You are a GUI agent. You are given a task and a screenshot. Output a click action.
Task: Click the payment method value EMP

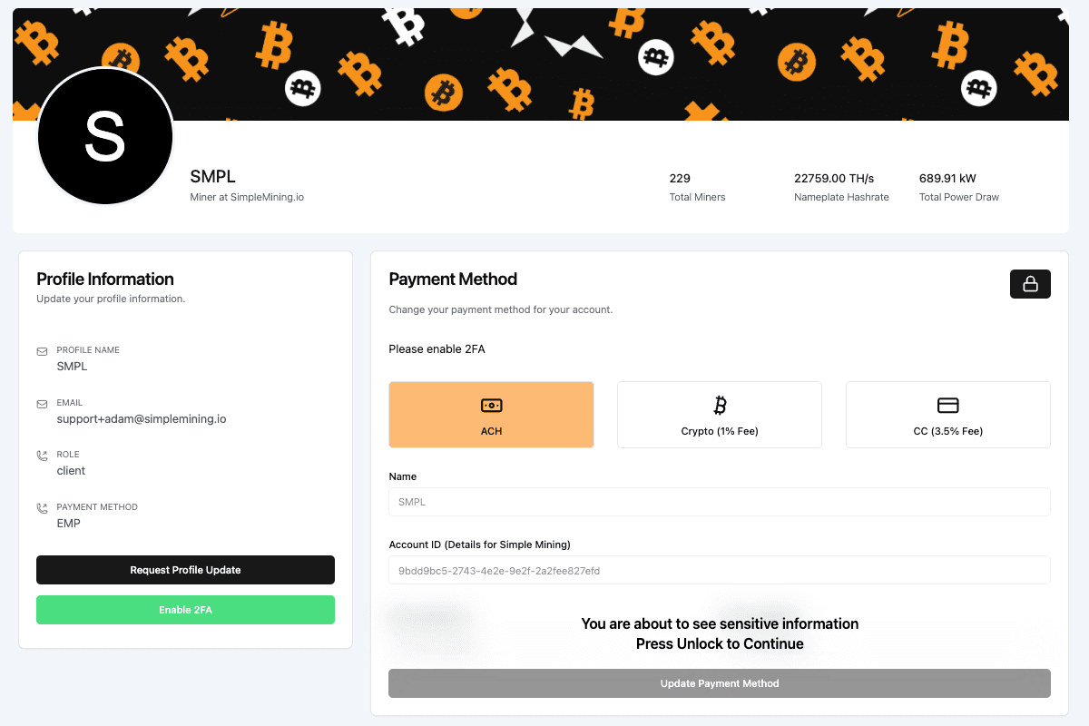[68, 524]
